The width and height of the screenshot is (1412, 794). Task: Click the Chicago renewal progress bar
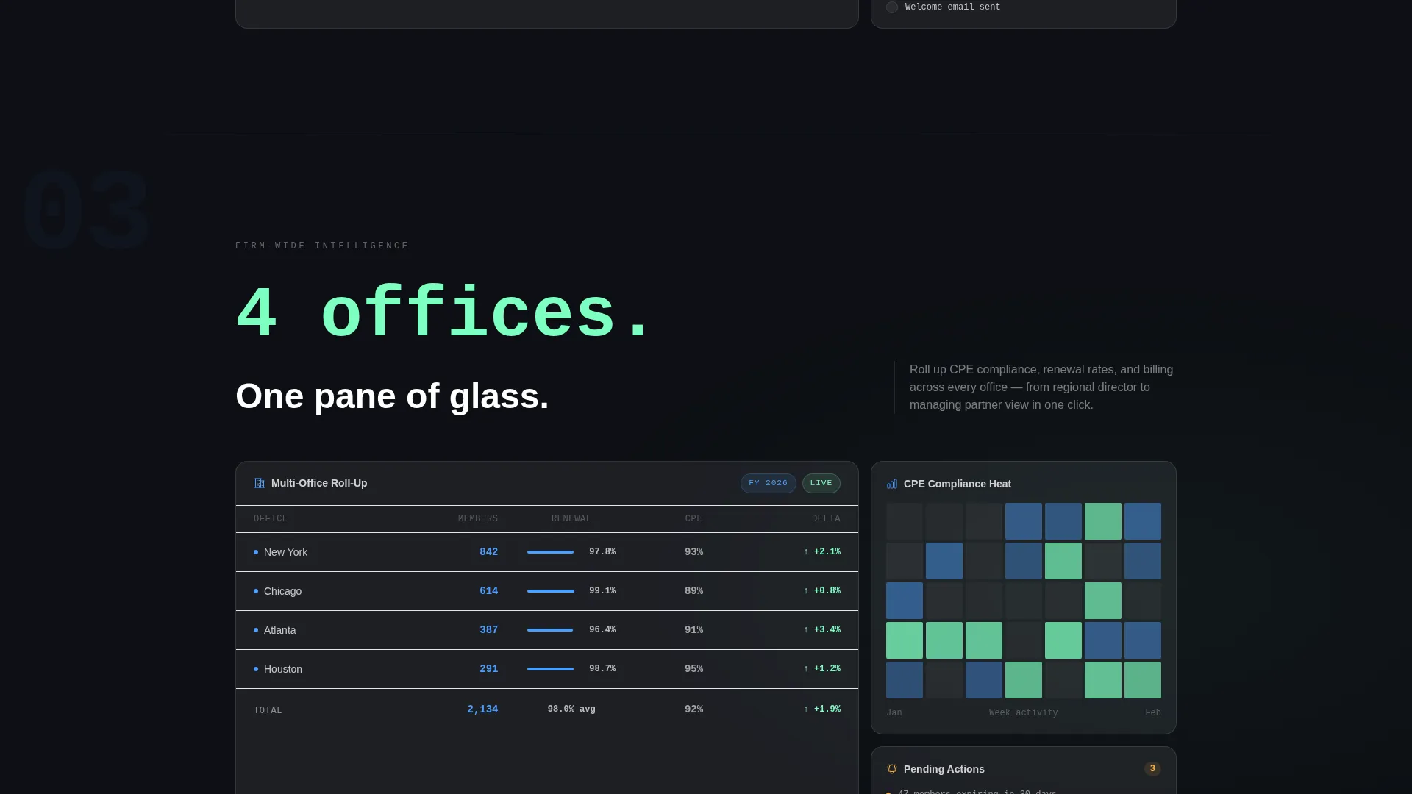tap(551, 591)
